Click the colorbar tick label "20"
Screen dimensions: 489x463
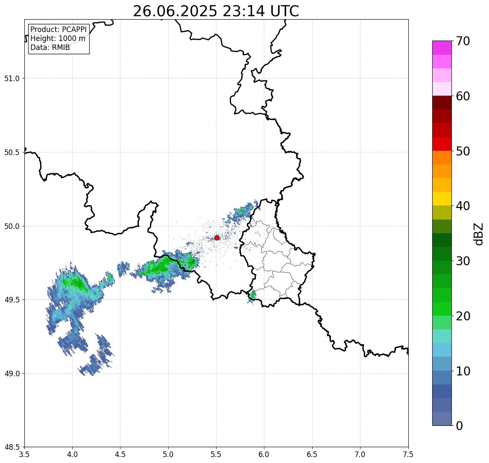coord(463,316)
